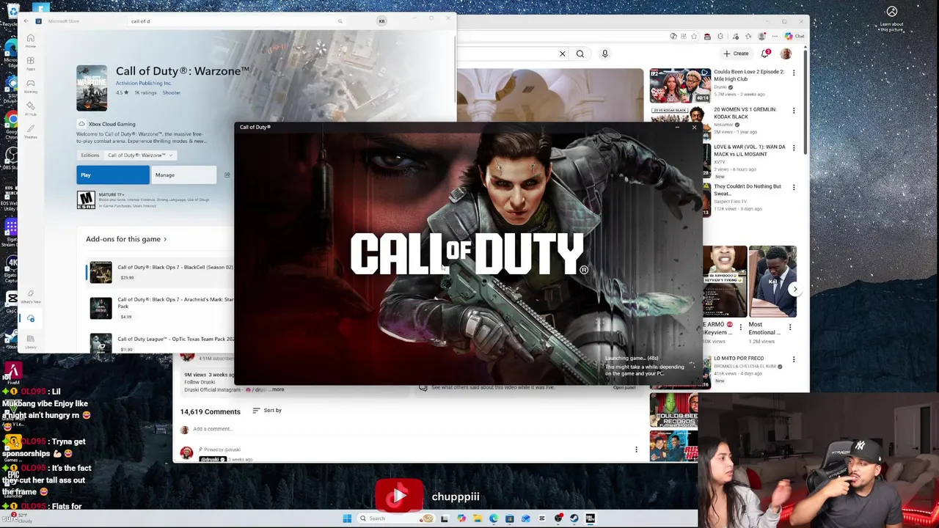The image size is (939, 528).
Task: Open OpTic Texas Team Pack add-on
Action: [159, 343]
